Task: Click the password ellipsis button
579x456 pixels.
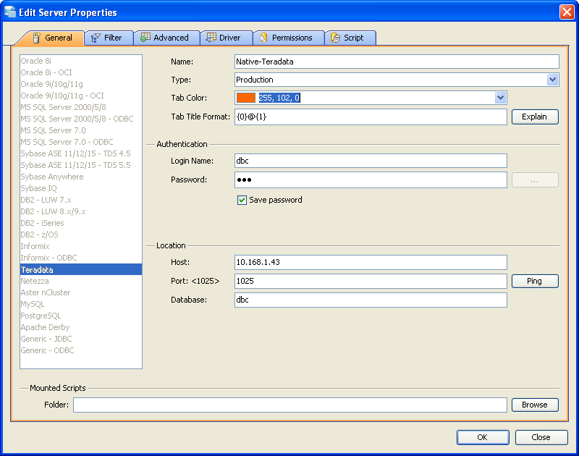Action: 535,180
